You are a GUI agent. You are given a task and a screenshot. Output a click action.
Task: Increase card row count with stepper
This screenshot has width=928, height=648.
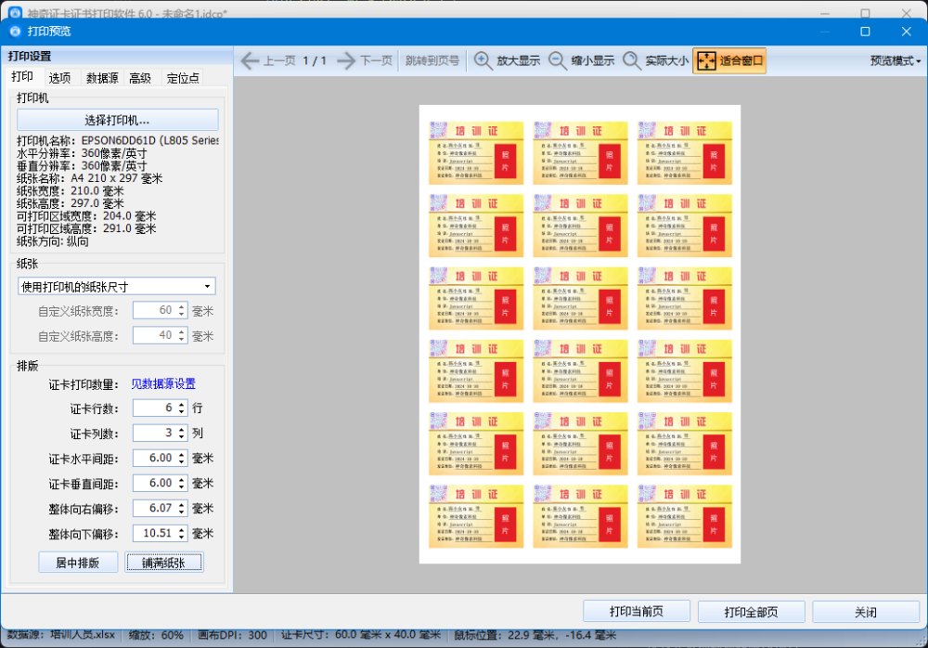pos(181,404)
